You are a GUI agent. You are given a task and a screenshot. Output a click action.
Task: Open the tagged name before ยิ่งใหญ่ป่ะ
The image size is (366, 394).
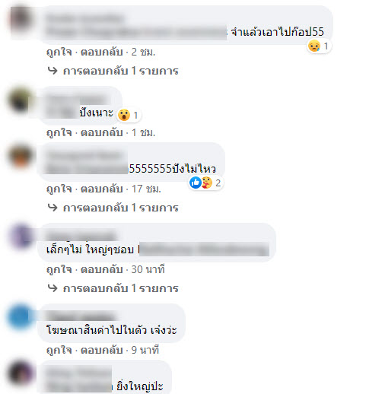click(x=79, y=386)
